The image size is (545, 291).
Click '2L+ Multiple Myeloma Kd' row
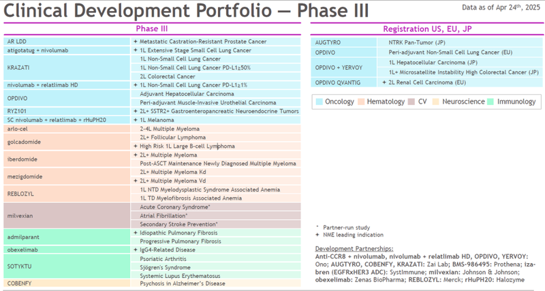pyautogui.click(x=216, y=172)
